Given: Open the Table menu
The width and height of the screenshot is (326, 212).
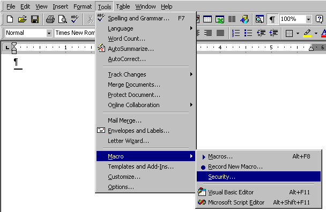Looking at the screenshot, I should click(123, 6).
